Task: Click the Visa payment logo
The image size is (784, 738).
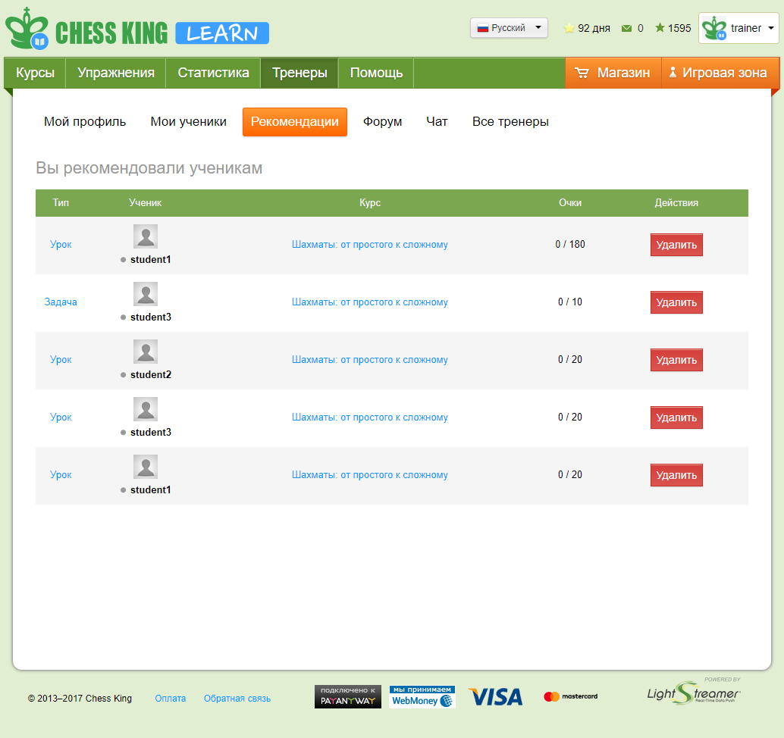Action: click(495, 697)
